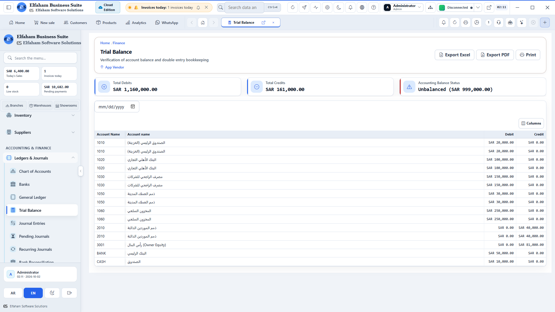Collapse sidebar with the edge arrow handle
This screenshot has height=312, width=555.
pyautogui.click(x=81, y=171)
